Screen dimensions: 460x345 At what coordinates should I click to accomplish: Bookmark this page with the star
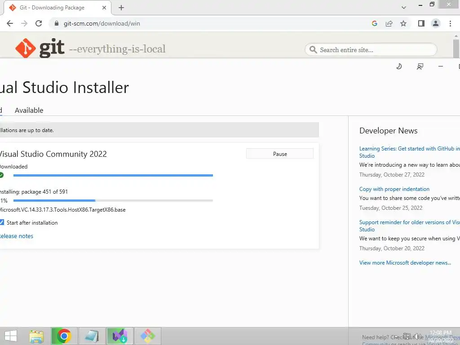[x=403, y=23]
